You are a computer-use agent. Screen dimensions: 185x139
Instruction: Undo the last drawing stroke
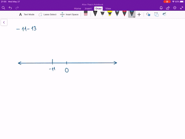[10, 8]
